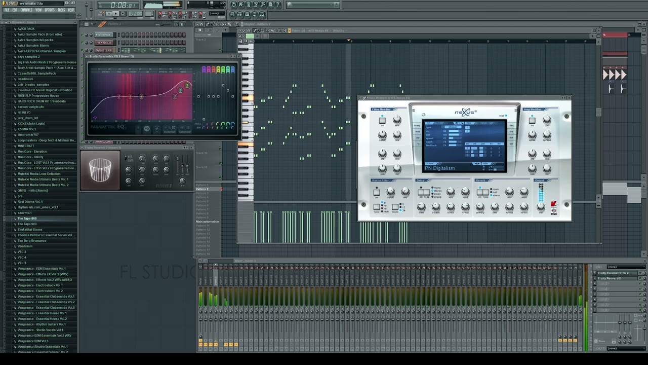Toggle HQ mode in Parametric EQ 2

pos(147,129)
